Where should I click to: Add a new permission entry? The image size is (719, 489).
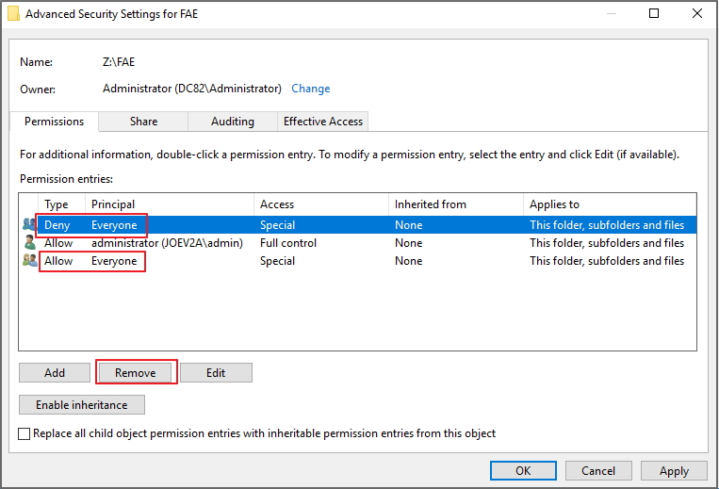(x=55, y=372)
